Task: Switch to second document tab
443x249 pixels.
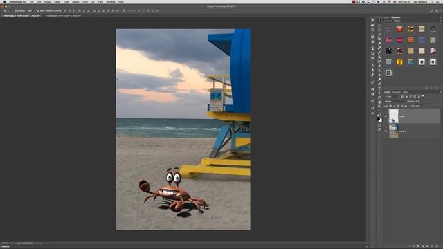Action: 64,15
